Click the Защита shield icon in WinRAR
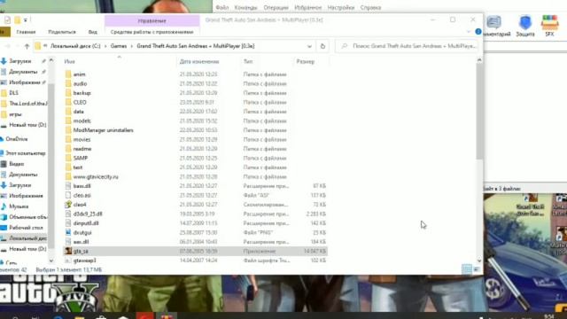 tap(525, 26)
